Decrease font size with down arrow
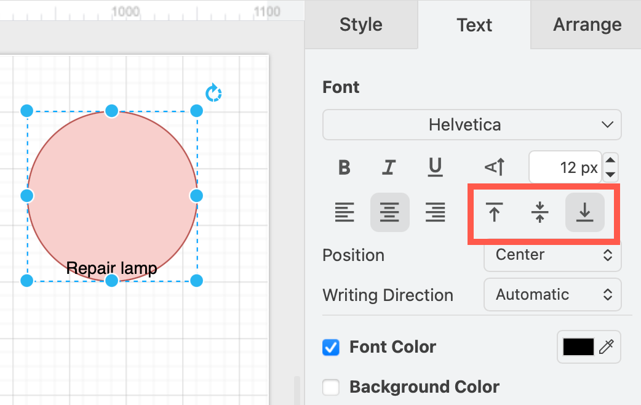The width and height of the screenshot is (641, 405). click(610, 175)
